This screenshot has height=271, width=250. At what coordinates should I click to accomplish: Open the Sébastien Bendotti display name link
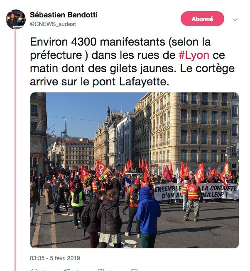tap(64, 15)
